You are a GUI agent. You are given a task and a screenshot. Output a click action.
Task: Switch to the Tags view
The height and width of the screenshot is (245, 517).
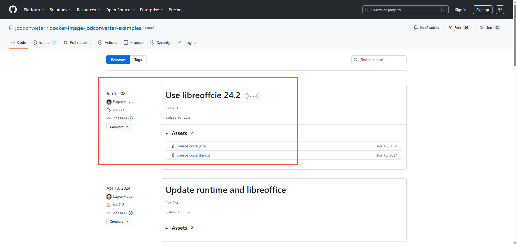138,60
